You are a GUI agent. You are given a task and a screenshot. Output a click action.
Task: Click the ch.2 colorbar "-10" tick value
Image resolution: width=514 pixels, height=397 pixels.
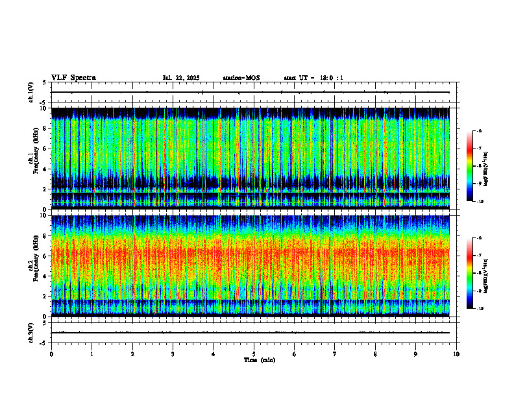click(x=480, y=309)
